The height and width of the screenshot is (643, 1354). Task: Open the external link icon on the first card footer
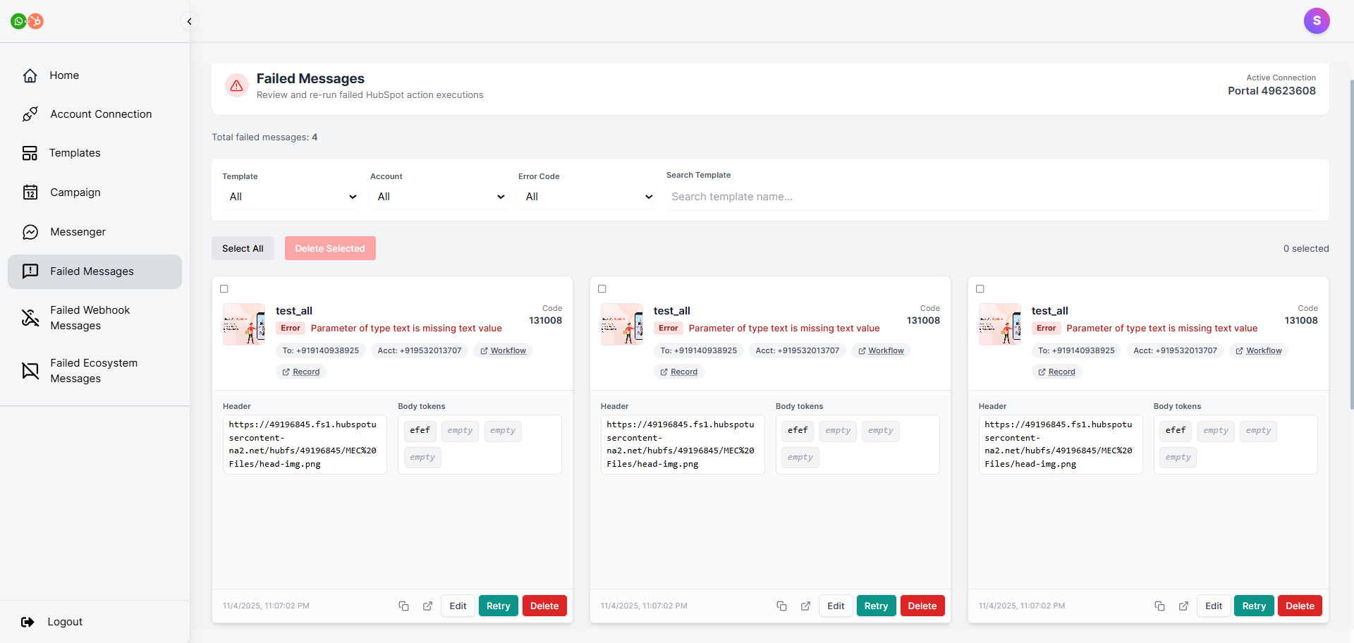427,606
